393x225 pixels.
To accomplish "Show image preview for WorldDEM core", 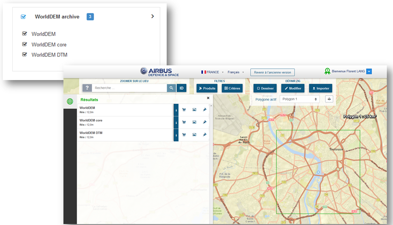I will click(194, 122).
